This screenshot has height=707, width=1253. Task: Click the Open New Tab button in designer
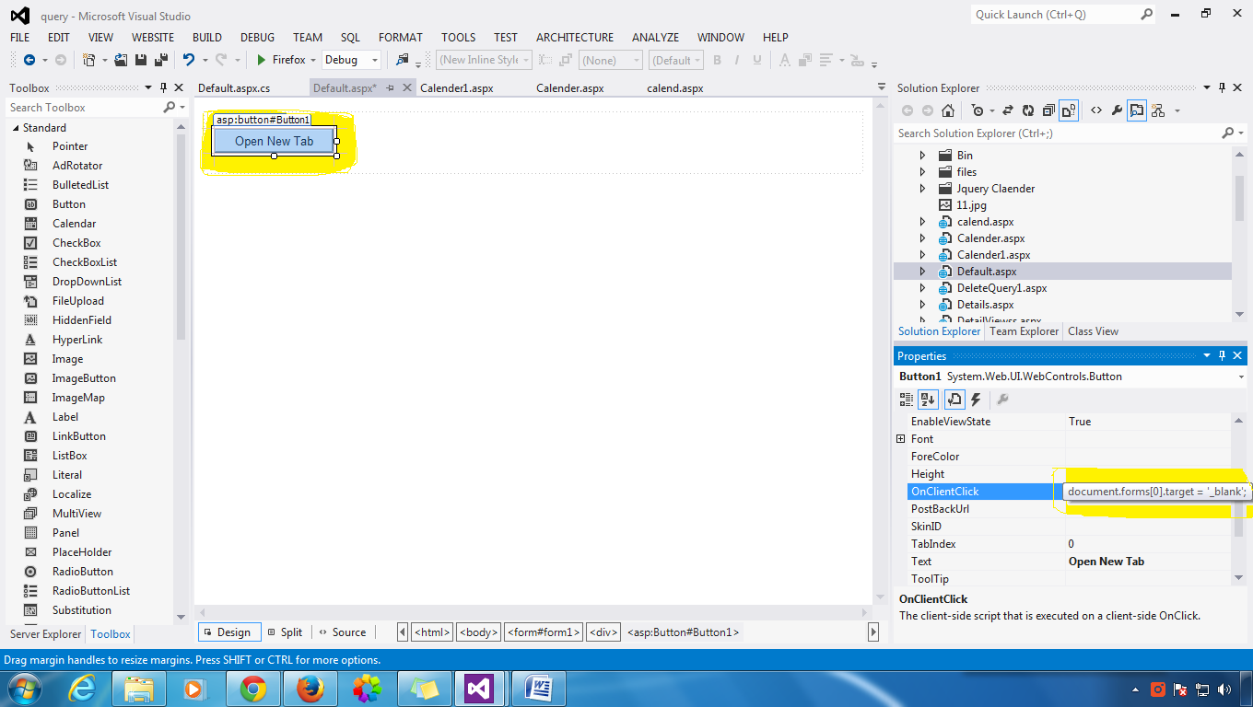(x=274, y=141)
